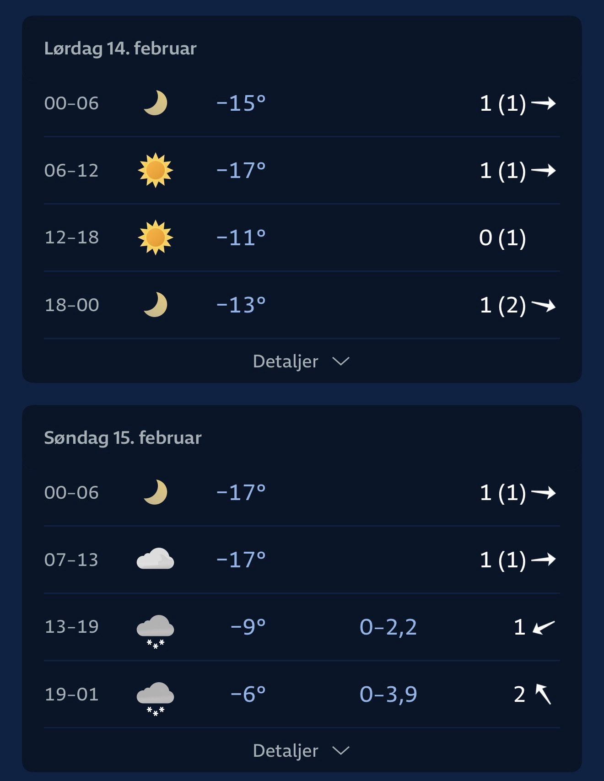Click the −11° temperature for Saturday 12-18
604x781 pixels.
pos(241,237)
